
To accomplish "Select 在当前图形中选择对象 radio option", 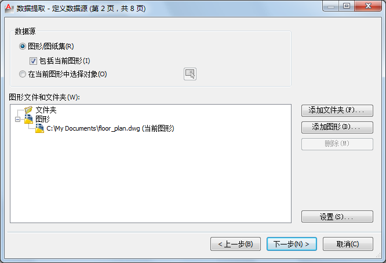I will (x=23, y=74).
